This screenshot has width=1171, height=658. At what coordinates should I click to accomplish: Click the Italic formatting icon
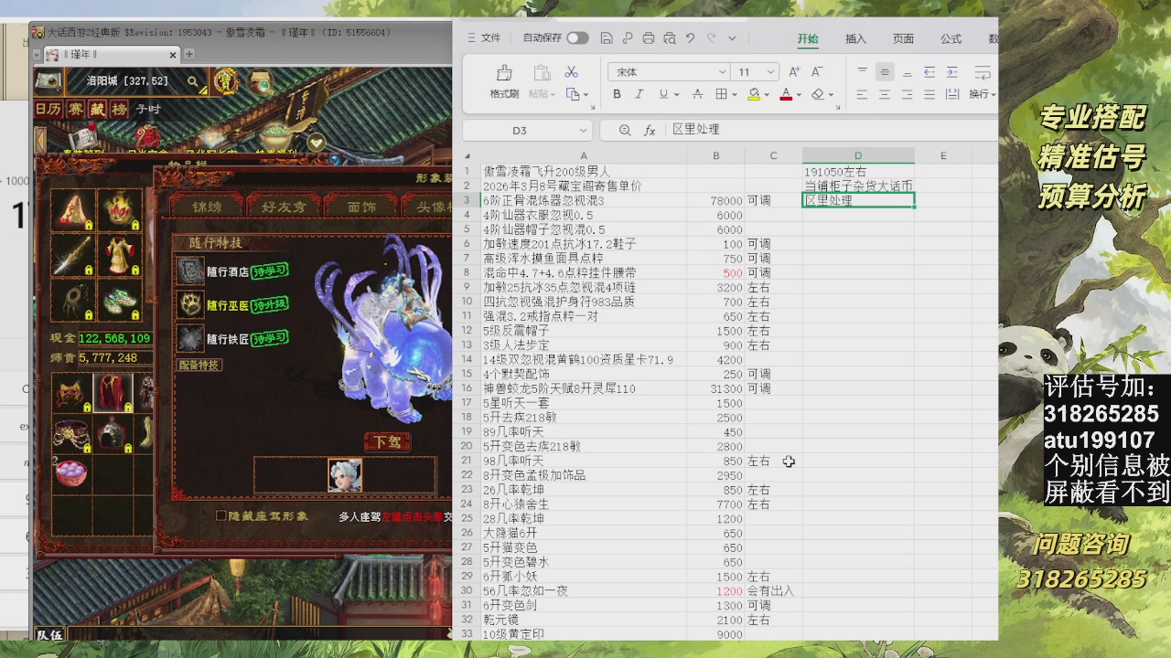click(639, 94)
